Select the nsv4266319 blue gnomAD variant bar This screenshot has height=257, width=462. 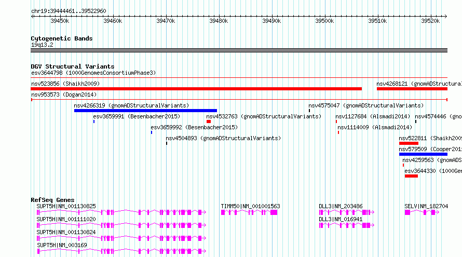pos(145,111)
